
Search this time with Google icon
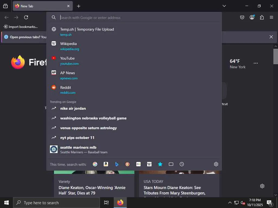coord(95,164)
